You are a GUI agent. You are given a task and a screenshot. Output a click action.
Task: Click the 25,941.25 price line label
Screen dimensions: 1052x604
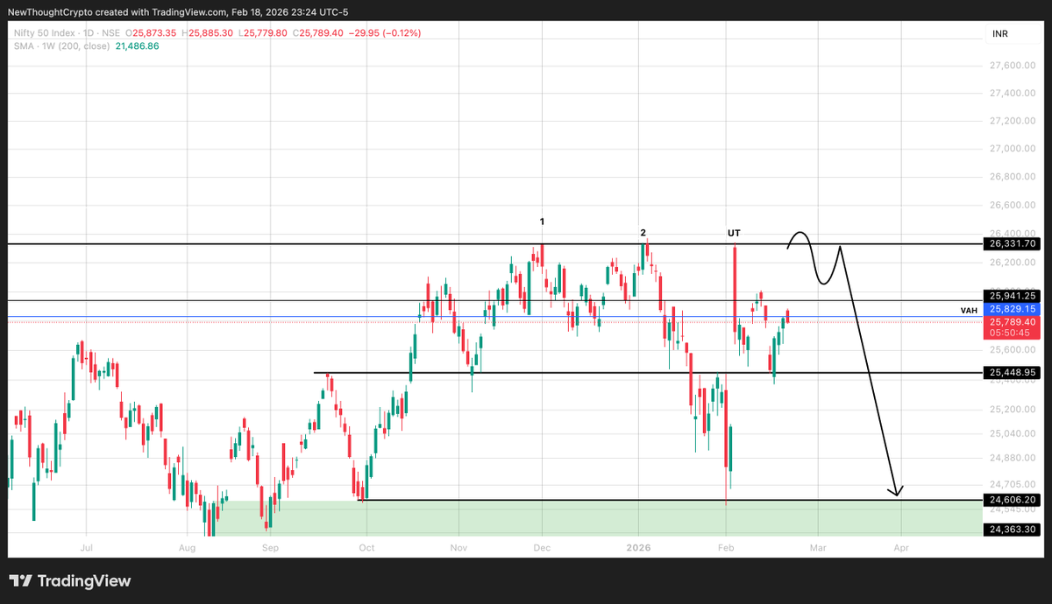coord(1013,296)
